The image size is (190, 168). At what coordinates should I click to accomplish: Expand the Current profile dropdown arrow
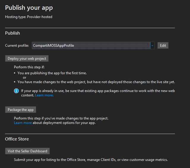pyautogui.click(x=152, y=46)
